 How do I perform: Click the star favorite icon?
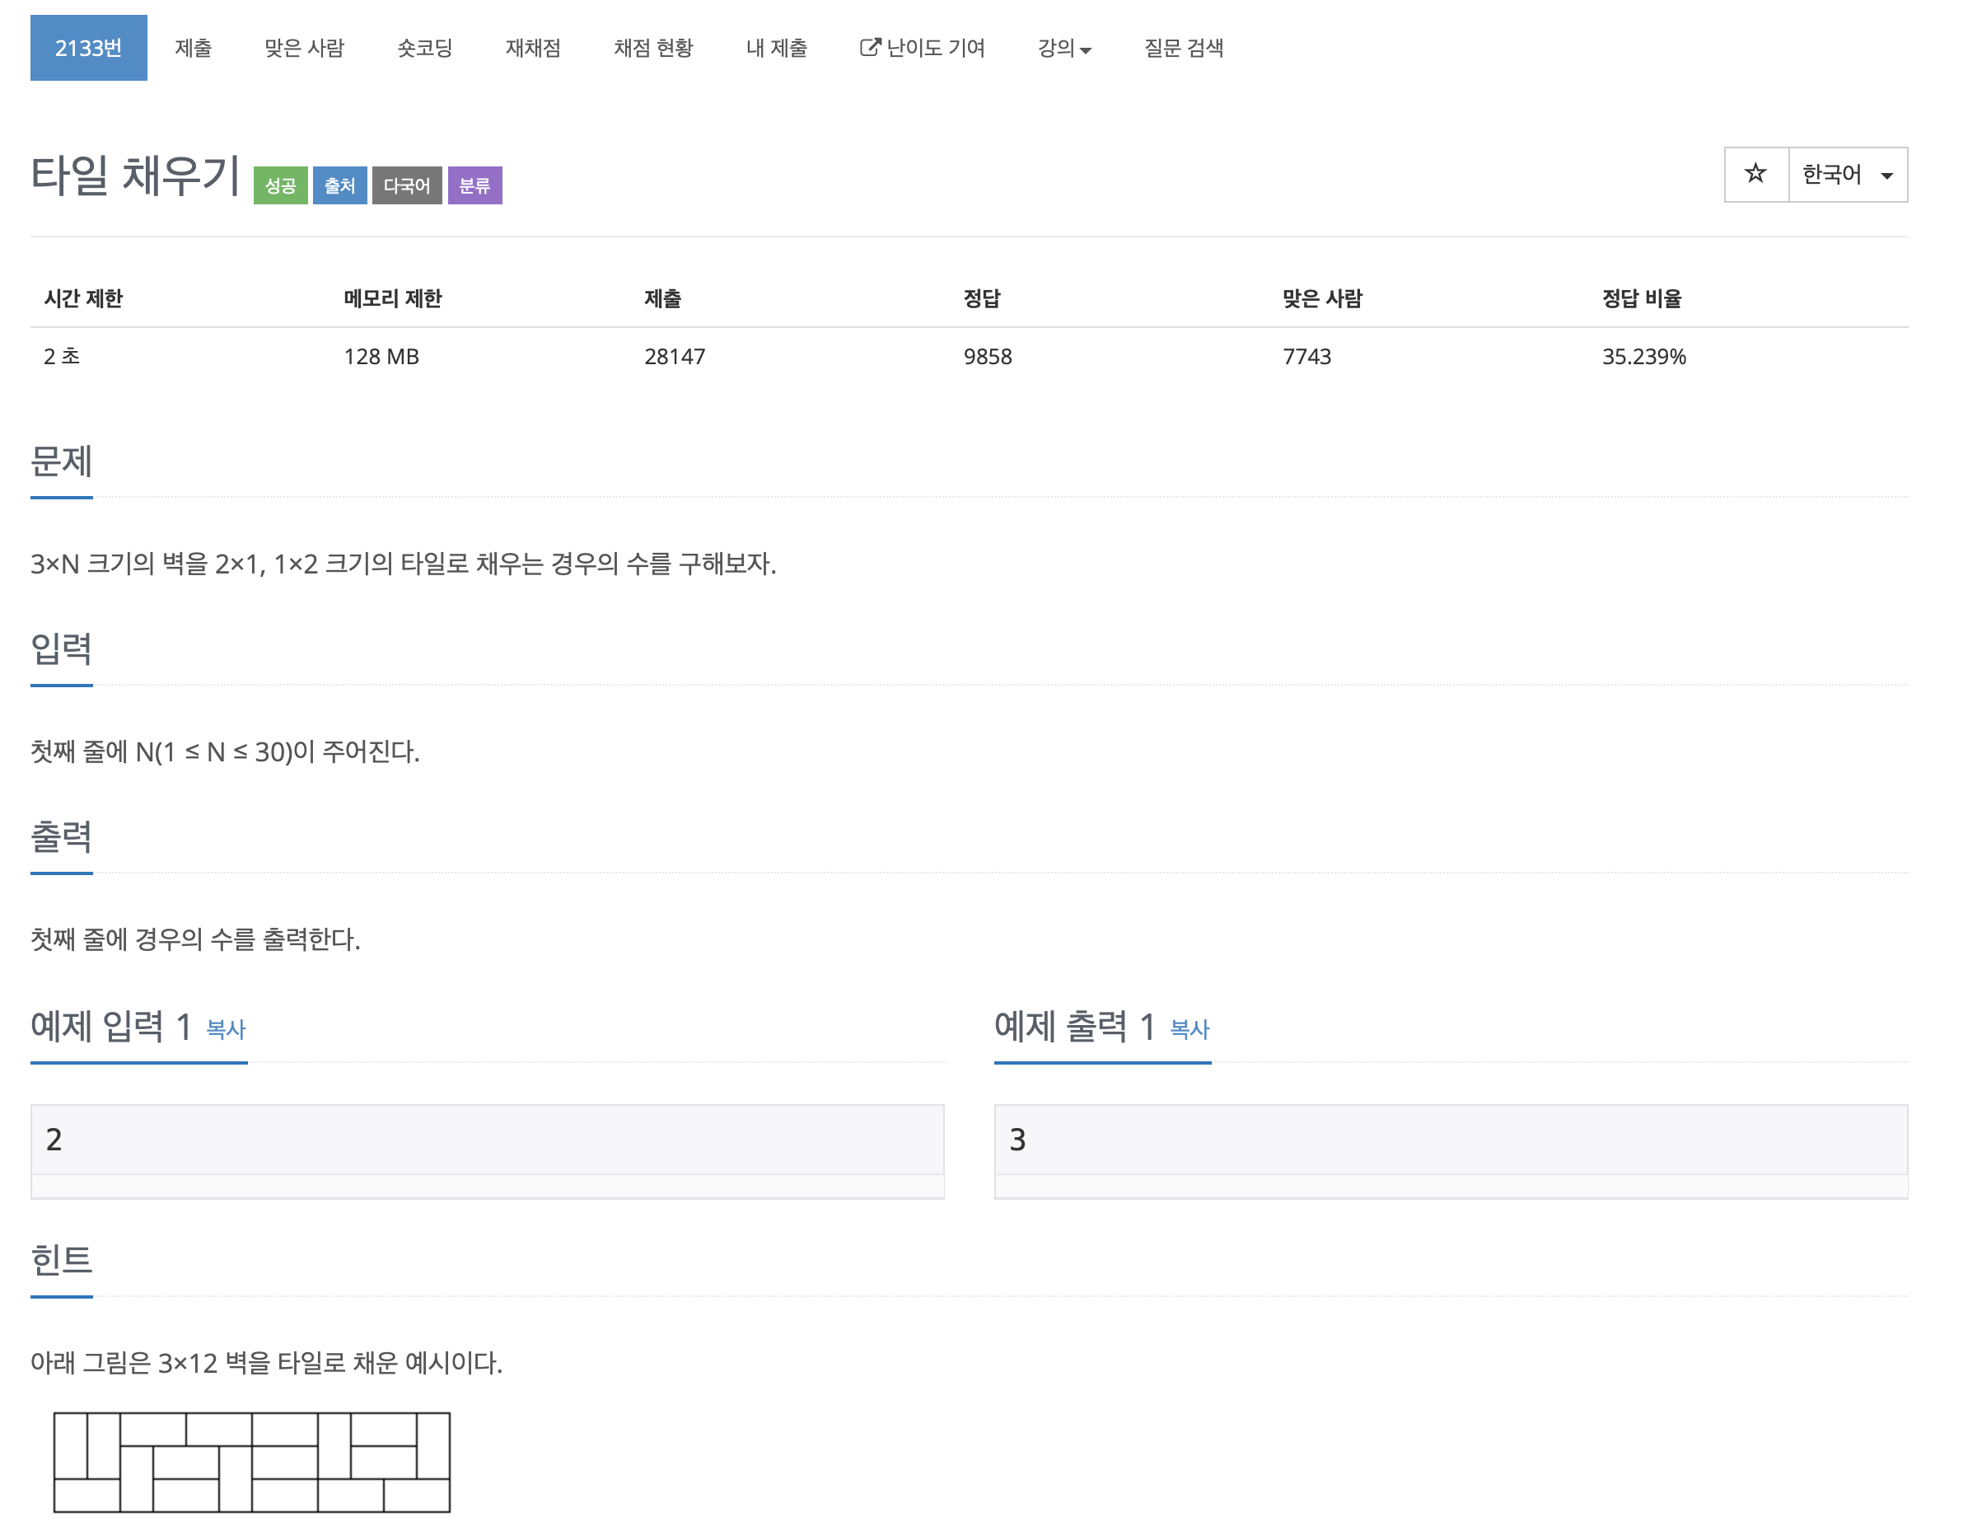tap(1755, 174)
